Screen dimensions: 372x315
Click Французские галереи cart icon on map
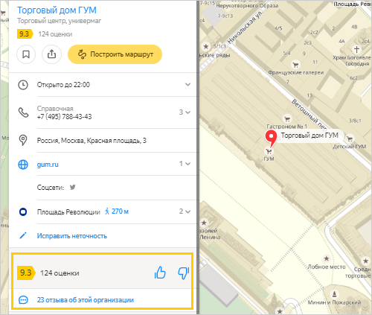[295, 65]
